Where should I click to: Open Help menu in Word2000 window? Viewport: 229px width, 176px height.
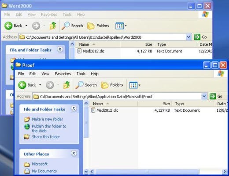(81, 15)
